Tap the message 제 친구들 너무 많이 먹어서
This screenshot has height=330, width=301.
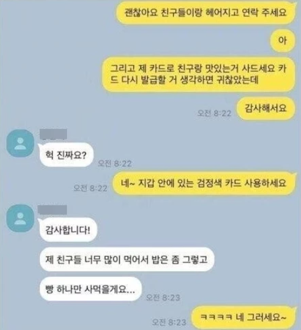coord(127,259)
